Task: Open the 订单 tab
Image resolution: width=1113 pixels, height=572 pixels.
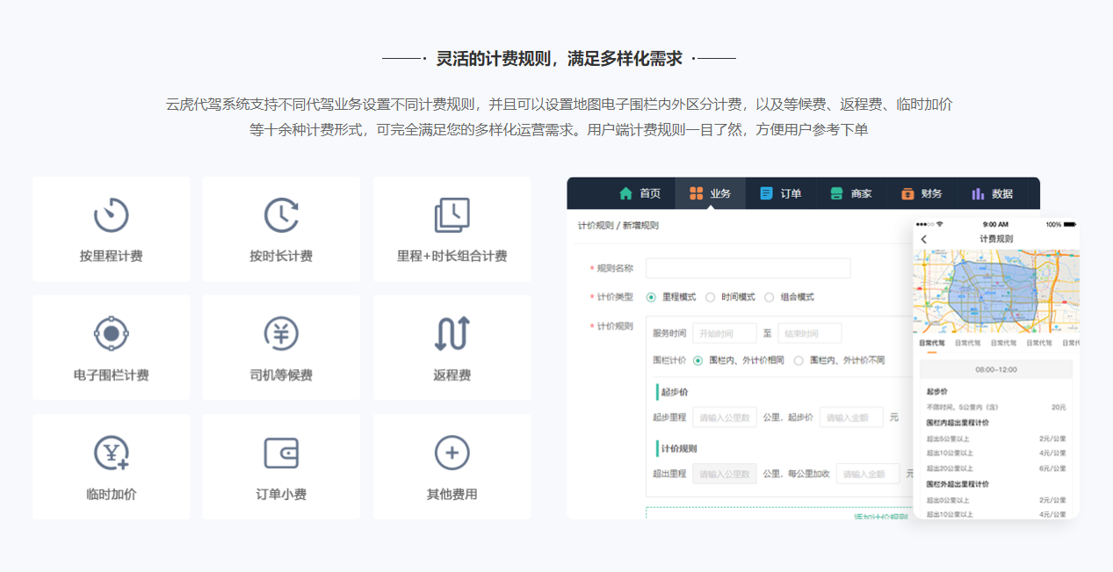Action: (781, 193)
